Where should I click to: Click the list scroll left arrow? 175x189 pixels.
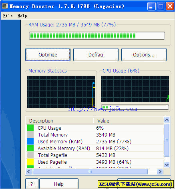click(x=29, y=172)
